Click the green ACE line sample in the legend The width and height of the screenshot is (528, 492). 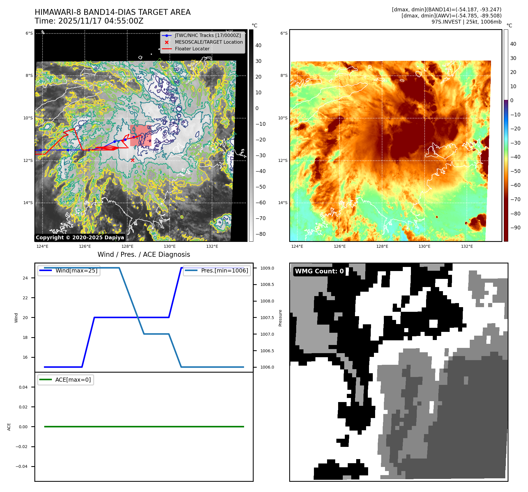(45, 380)
